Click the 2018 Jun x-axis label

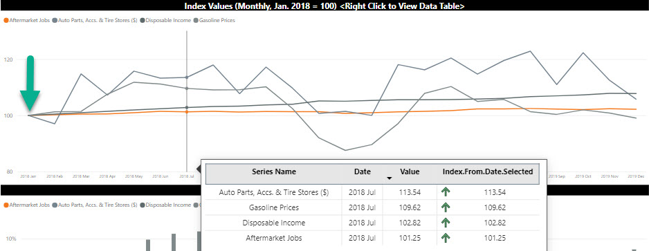tap(160, 176)
